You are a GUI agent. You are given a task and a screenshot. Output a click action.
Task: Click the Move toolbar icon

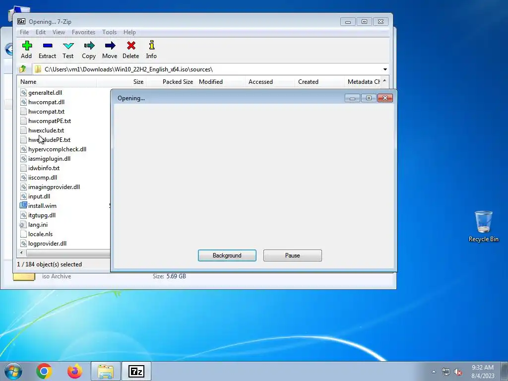110,45
